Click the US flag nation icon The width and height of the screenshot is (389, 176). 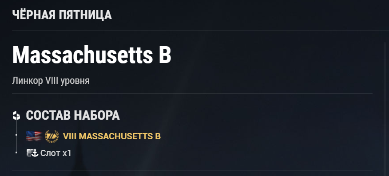(x=34, y=136)
